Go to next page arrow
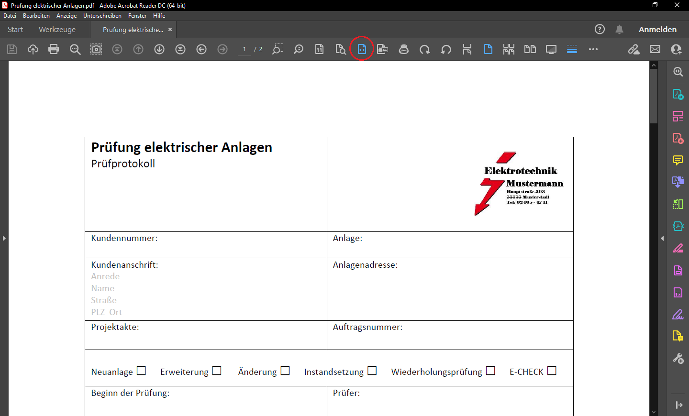This screenshot has height=416, width=689. coord(159,49)
